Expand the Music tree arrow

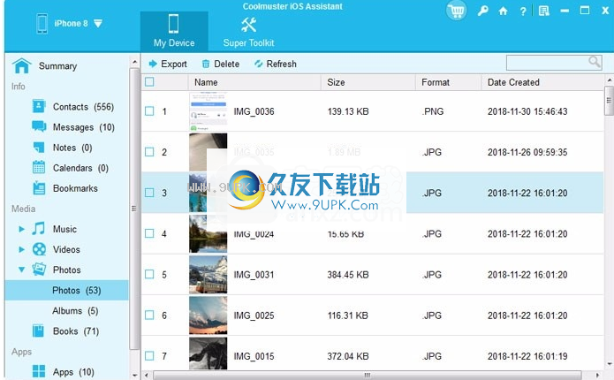coord(21,229)
